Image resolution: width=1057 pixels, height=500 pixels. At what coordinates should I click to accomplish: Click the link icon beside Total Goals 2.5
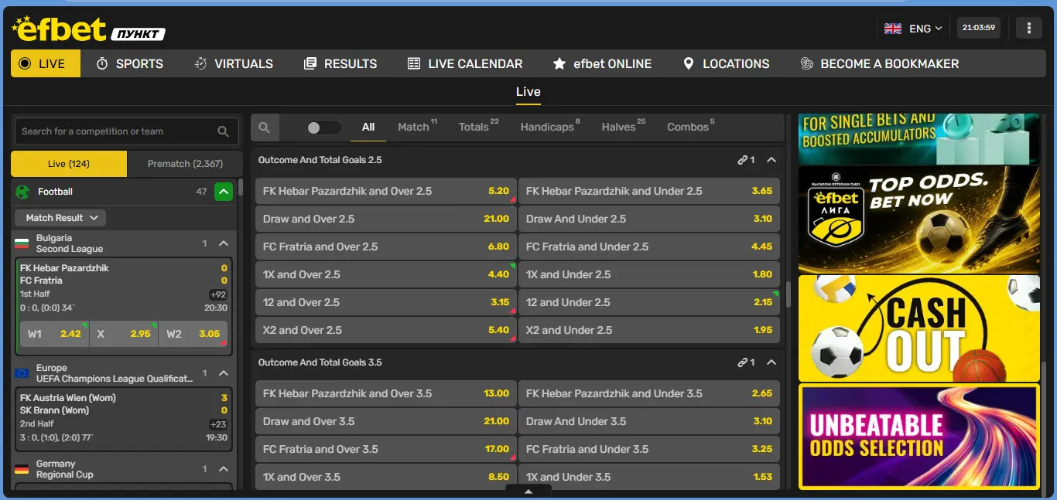(x=742, y=160)
